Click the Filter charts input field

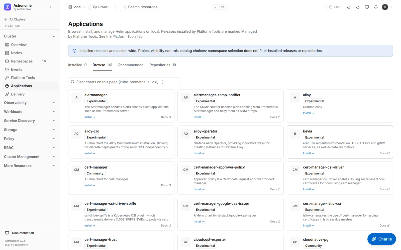(x=124, y=82)
